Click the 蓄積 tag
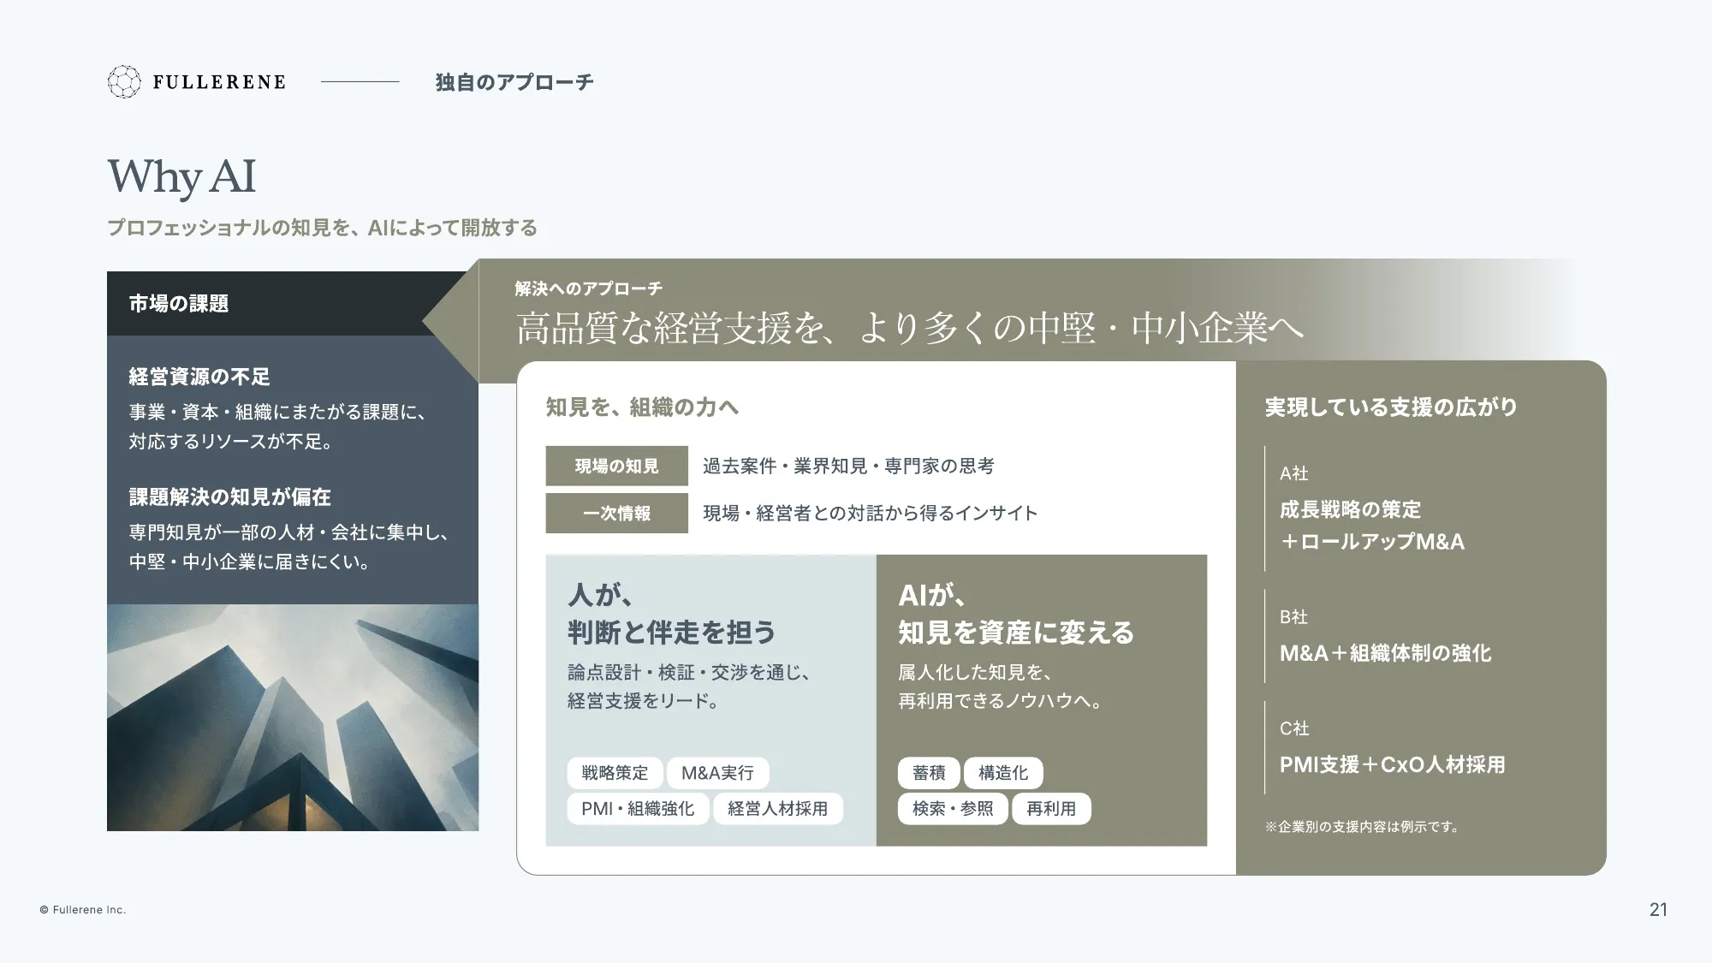Image resolution: width=1712 pixels, height=963 pixels. [929, 773]
